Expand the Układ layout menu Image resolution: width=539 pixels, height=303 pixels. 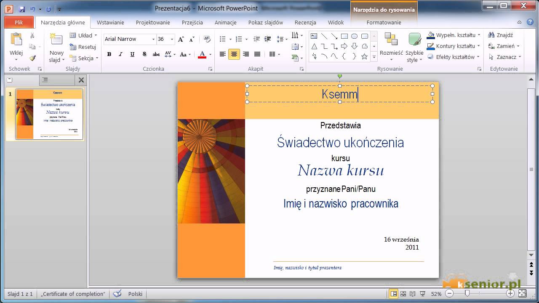click(x=83, y=35)
